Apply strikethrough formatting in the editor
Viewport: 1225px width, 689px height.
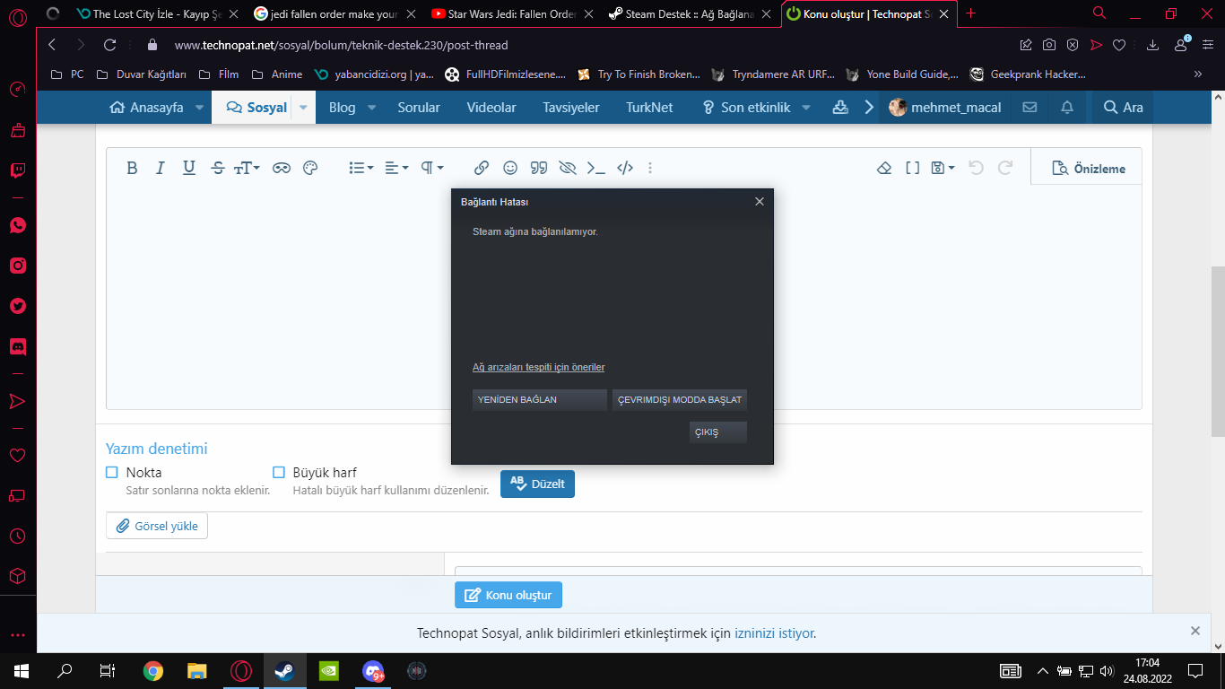click(x=218, y=168)
